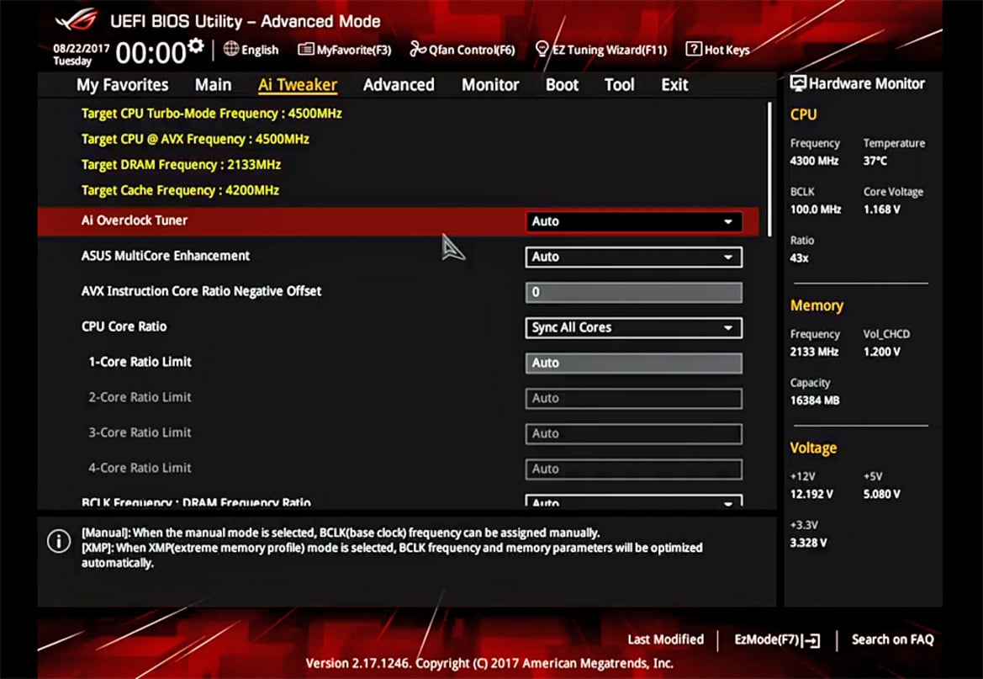Click the 1-Core Ratio Limit field

tap(634, 363)
